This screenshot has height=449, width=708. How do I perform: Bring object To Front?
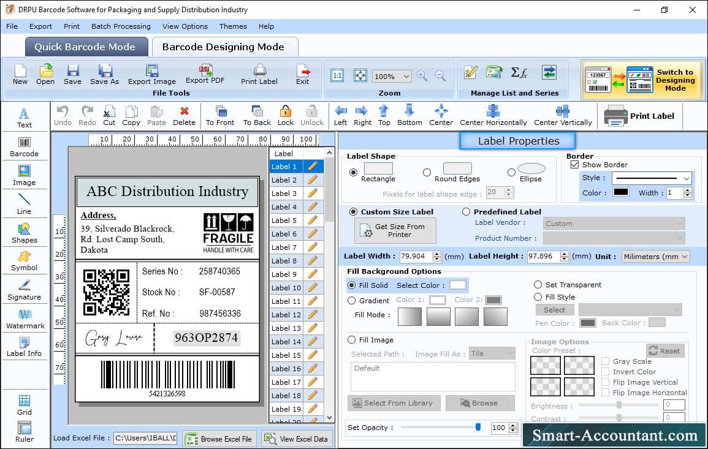pyautogui.click(x=220, y=116)
